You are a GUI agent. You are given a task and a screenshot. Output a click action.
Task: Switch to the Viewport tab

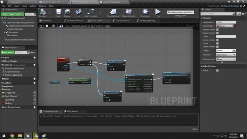click(x=47, y=20)
